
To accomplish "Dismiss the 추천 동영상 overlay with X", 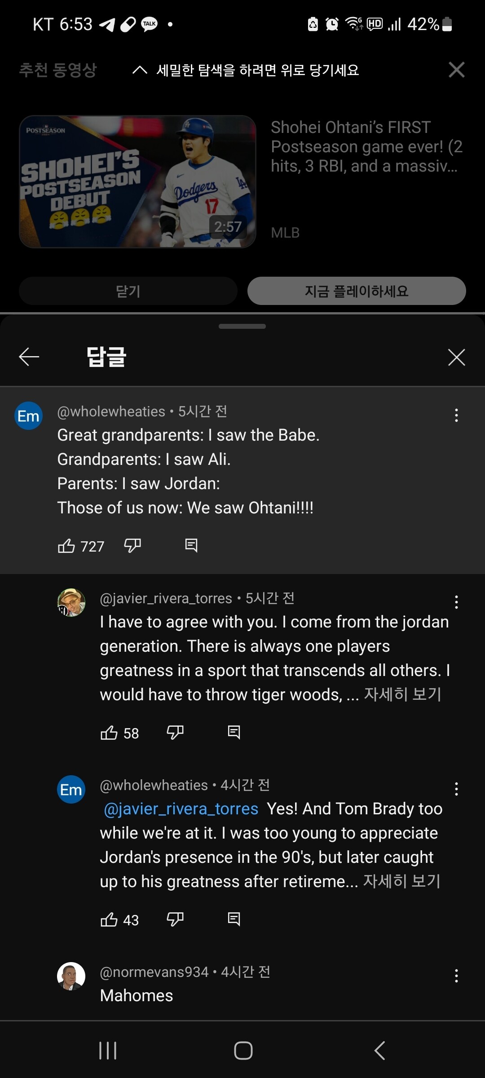I will pos(456,70).
